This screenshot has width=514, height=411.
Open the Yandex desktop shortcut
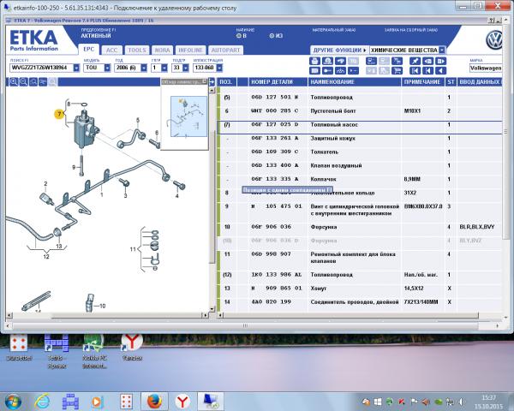point(132,347)
